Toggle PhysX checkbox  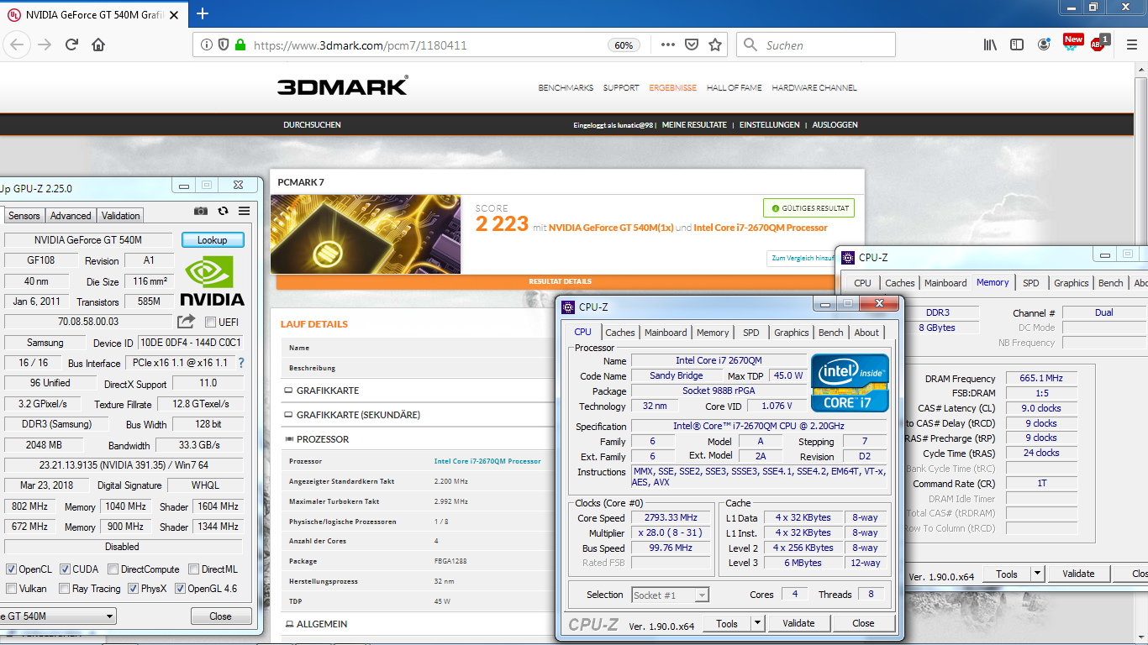[x=133, y=589]
